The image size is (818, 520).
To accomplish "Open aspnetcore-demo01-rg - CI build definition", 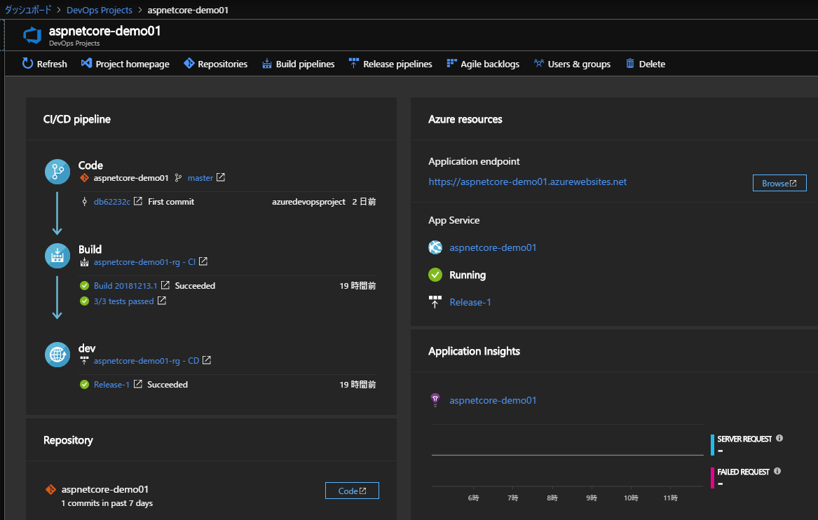I will (144, 262).
